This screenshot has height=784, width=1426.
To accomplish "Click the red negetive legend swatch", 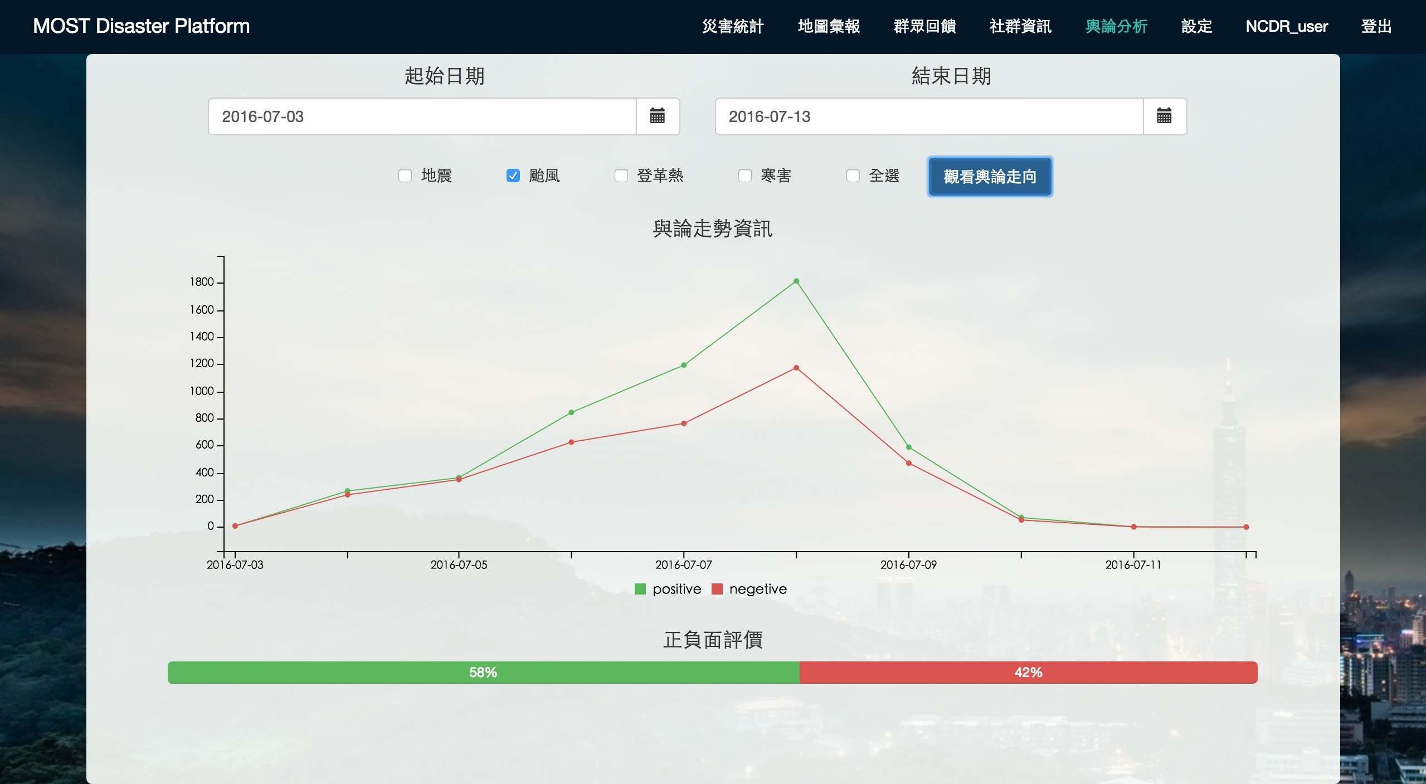I will 717,589.
